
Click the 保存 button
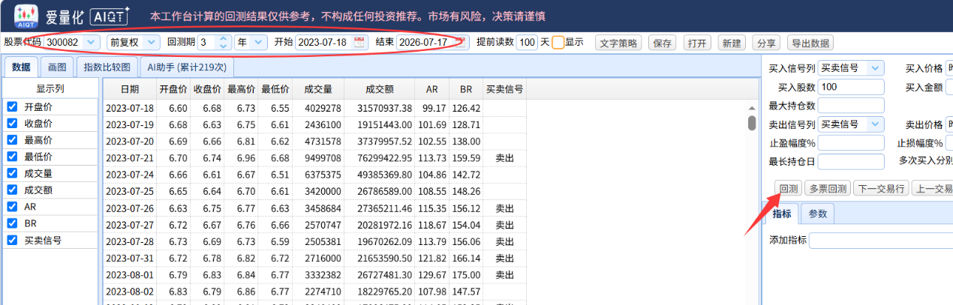(x=663, y=43)
